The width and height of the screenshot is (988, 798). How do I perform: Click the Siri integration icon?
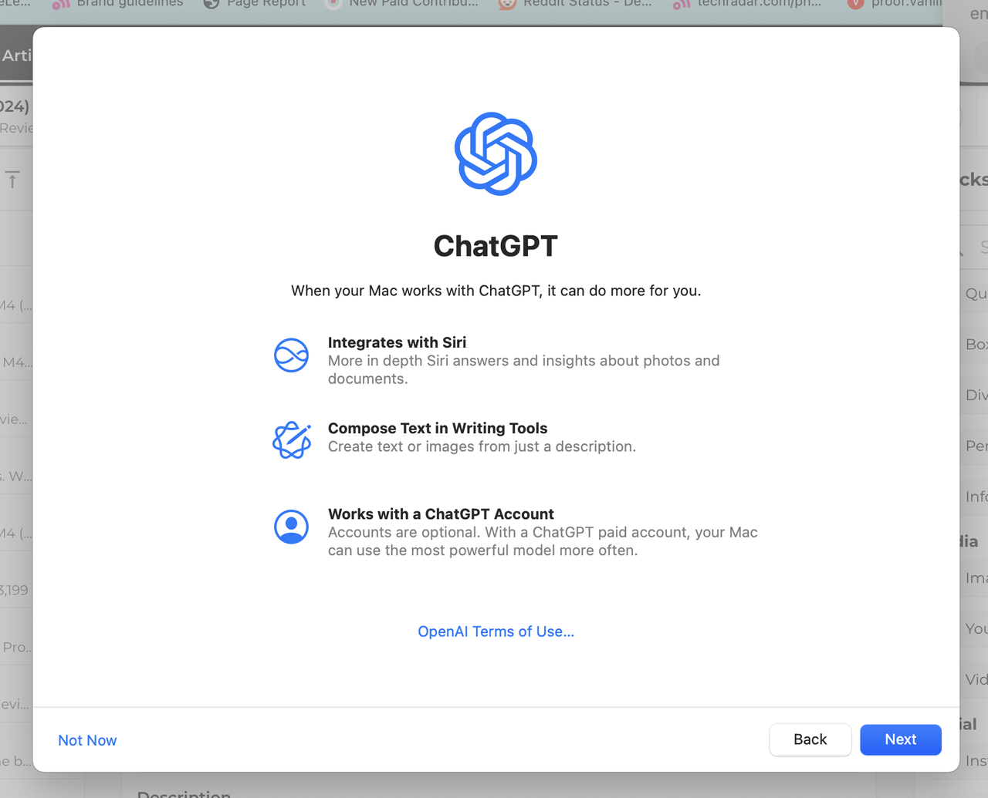point(291,355)
